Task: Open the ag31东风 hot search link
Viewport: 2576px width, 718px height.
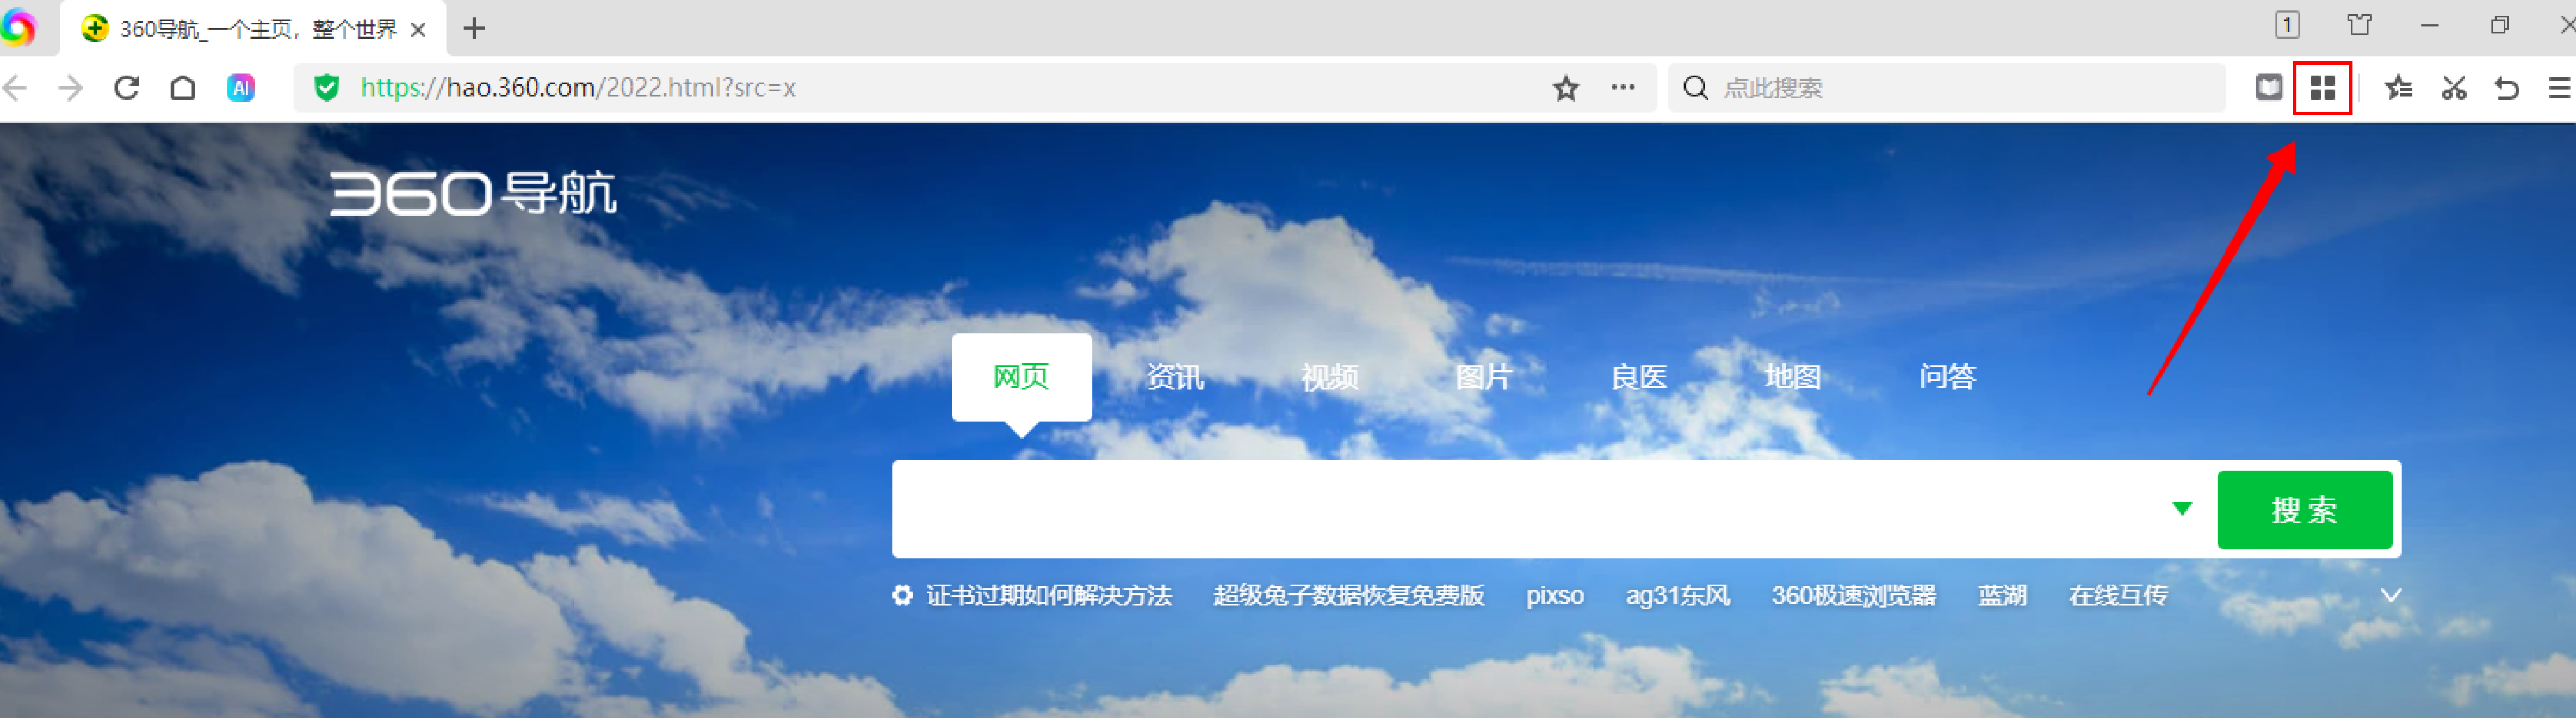Action: click(x=1678, y=596)
